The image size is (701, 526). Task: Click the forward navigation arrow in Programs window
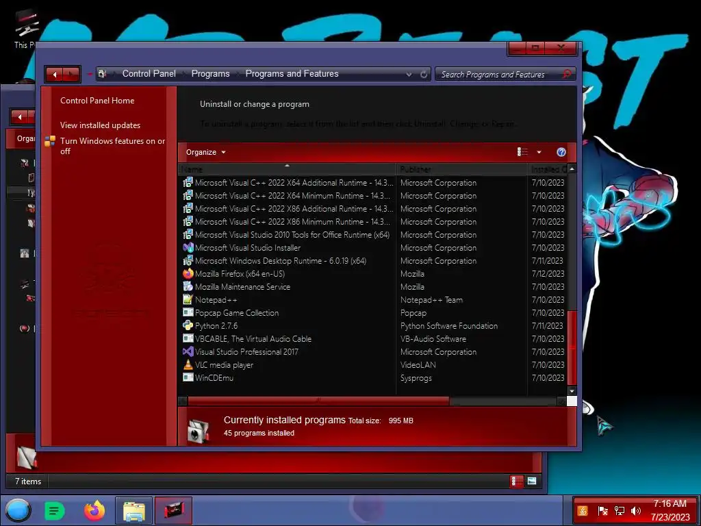coord(71,74)
